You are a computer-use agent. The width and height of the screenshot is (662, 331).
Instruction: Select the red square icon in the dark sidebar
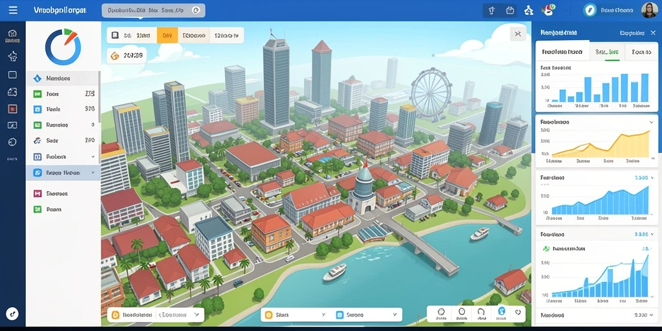tap(12, 109)
